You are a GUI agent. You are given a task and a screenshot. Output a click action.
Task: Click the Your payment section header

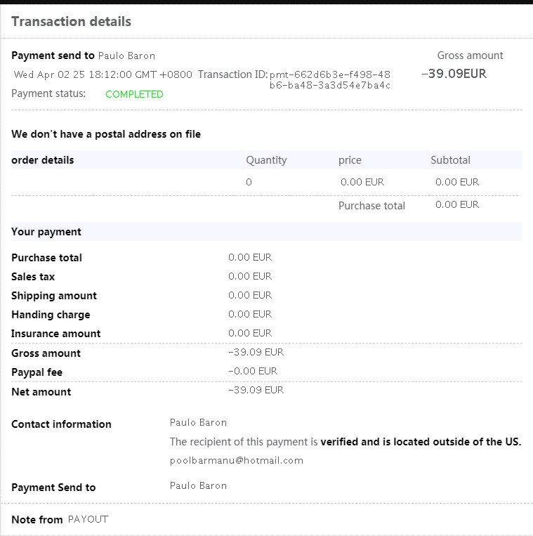click(46, 232)
